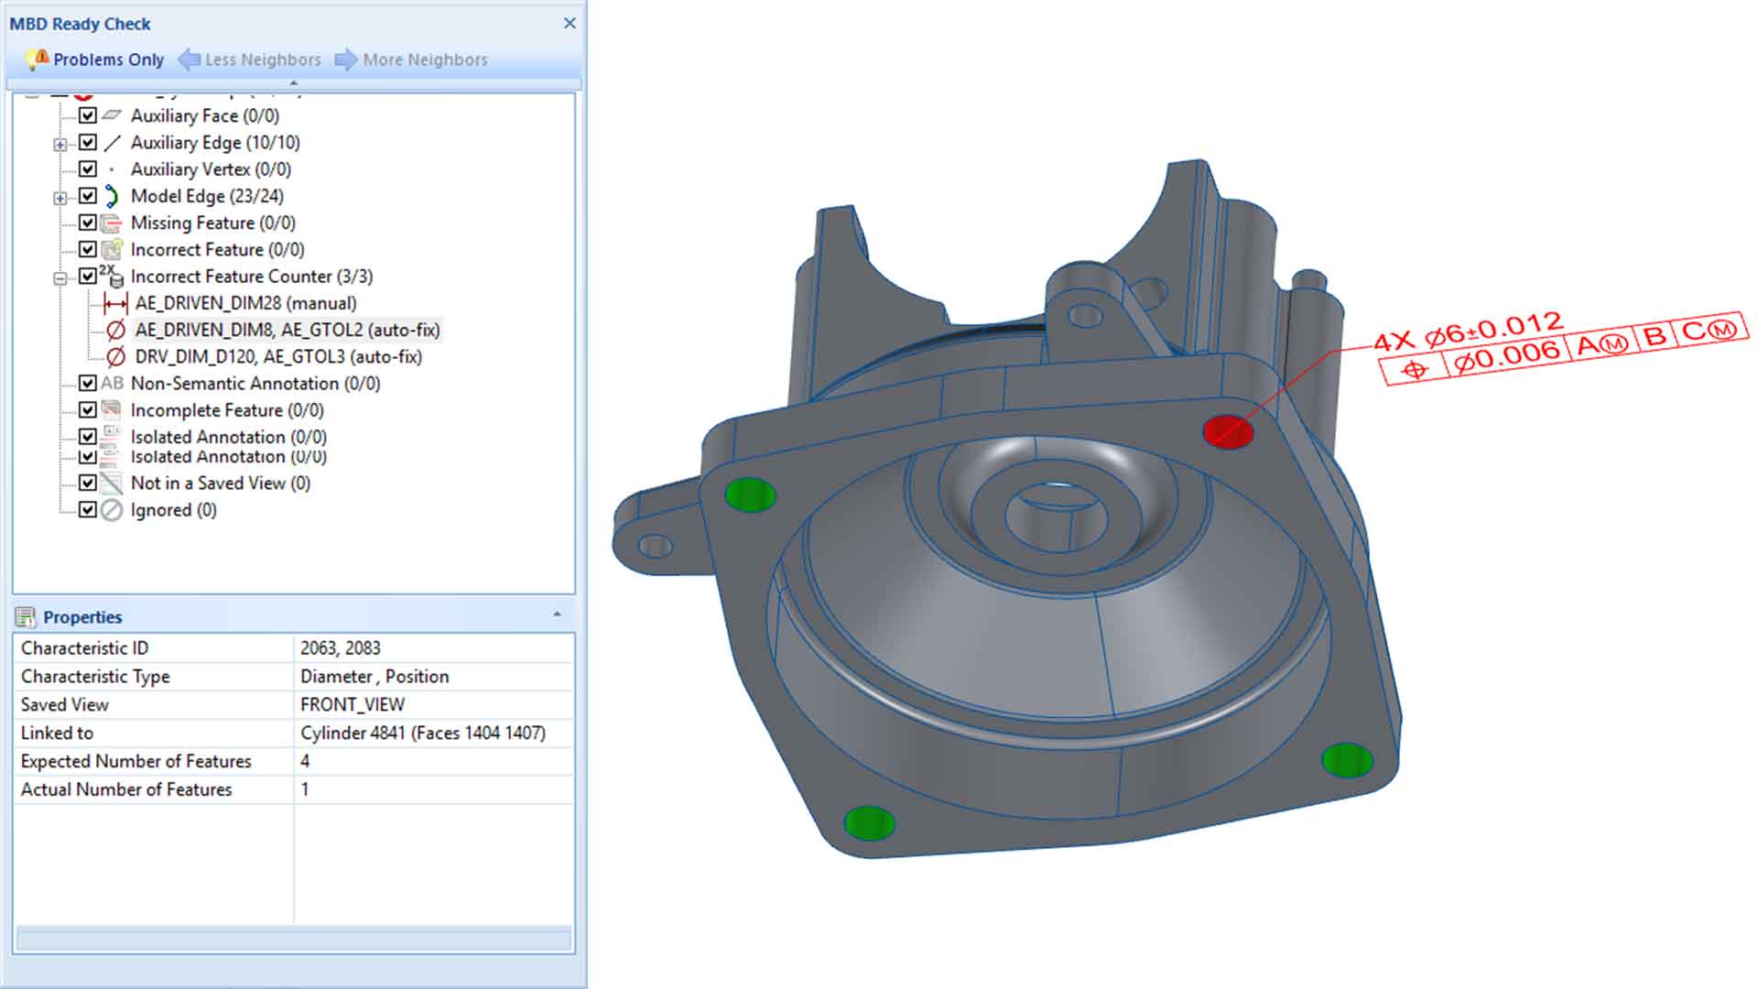This screenshot has width=1758, height=989.
Task: Click the Linked to Cylinder 4841 value
Action: click(x=423, y=733)
